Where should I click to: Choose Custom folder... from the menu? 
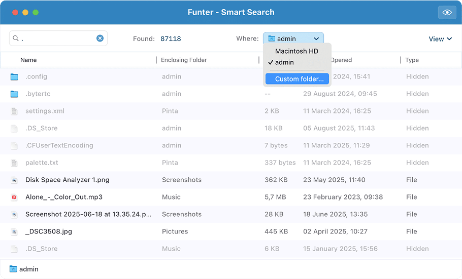tap(298, 79)
